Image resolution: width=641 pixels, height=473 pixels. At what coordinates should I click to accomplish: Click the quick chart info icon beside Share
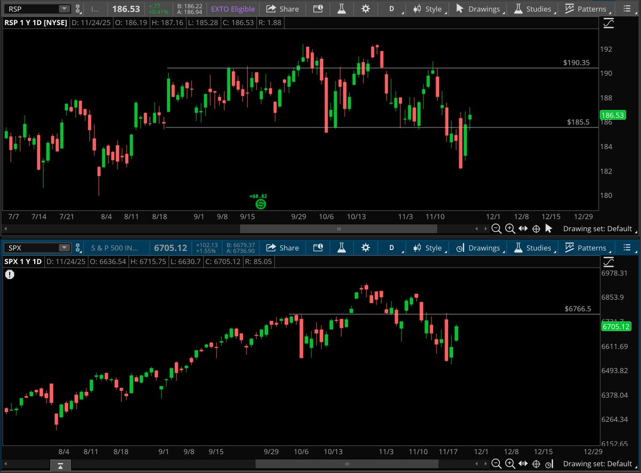tap(318, 9)
